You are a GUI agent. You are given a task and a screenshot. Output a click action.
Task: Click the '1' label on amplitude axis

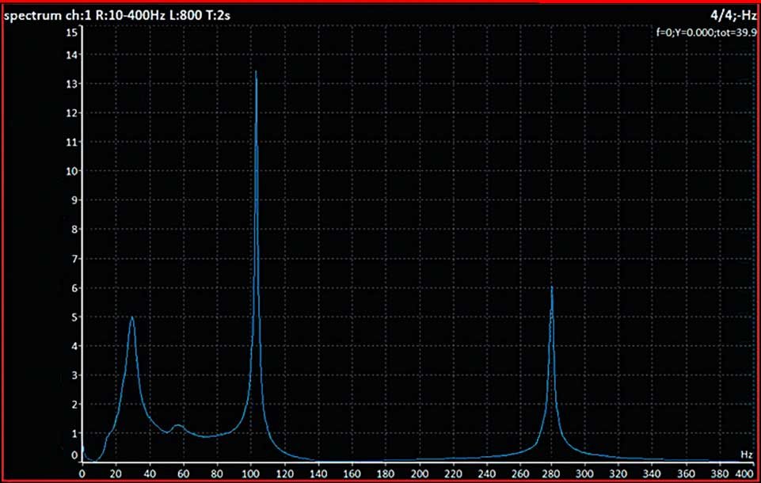coord(74,434)
